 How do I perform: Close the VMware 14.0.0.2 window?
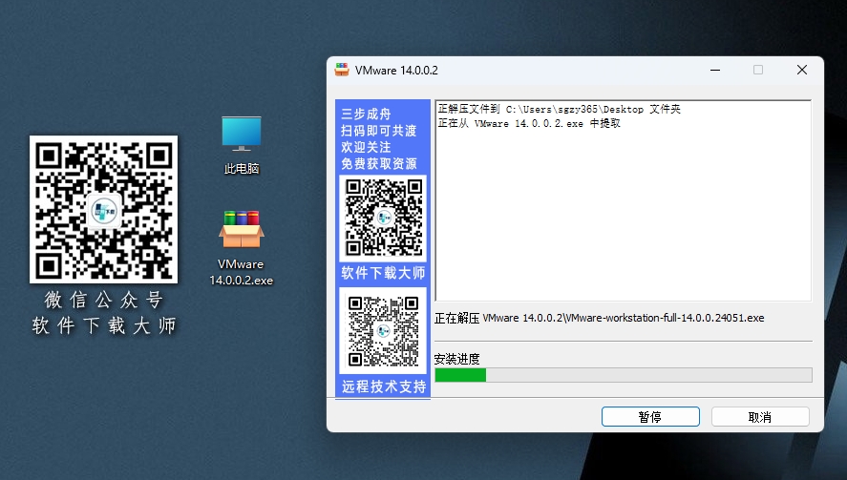tap(802, 70)
